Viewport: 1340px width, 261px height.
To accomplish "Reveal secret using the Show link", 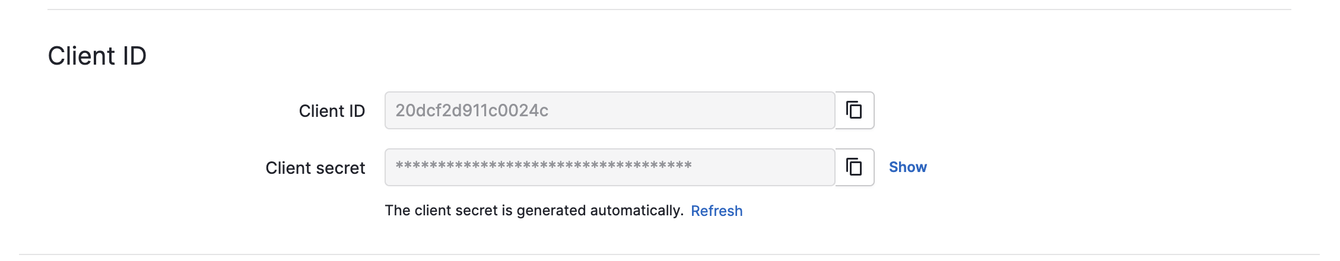I will pos(907,167).
